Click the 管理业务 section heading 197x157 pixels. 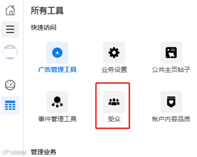pyautogui.click(x=44, y=152)
